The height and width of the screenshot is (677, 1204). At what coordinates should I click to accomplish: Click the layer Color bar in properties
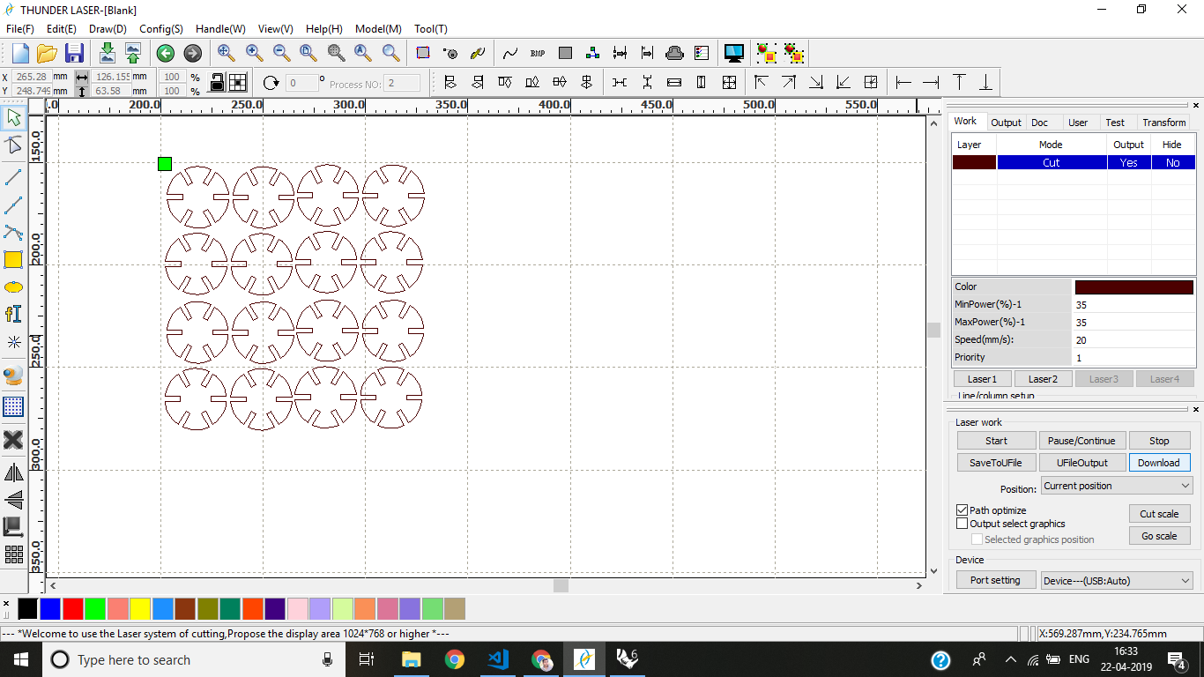pyautogui.click(x=1133, y=286)
